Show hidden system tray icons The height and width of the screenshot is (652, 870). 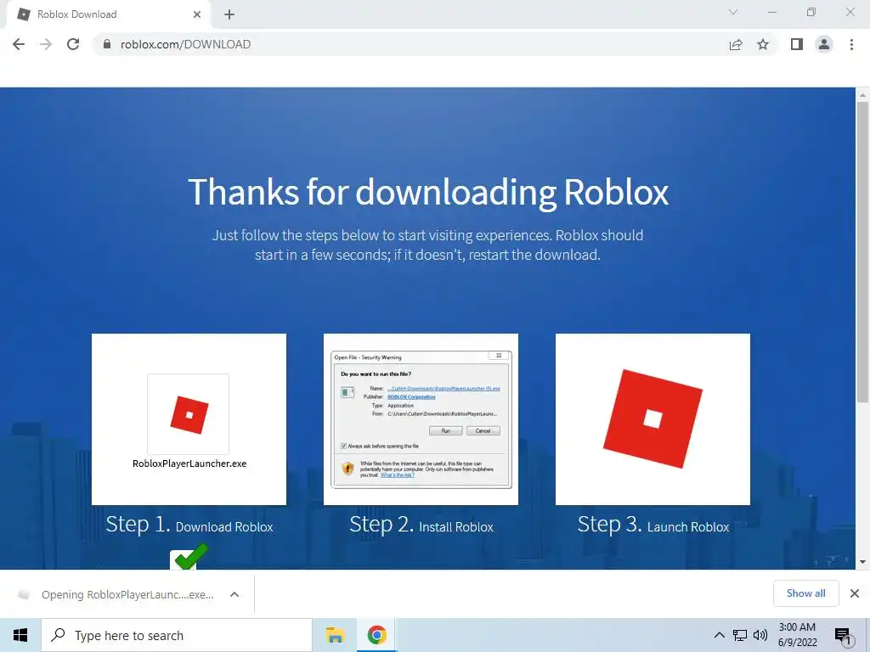pos(719,635)
